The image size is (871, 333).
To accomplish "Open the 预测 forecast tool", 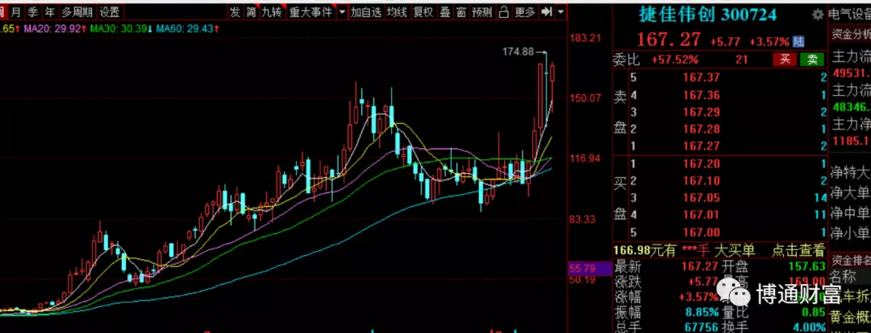I will [x=482, y=11].
